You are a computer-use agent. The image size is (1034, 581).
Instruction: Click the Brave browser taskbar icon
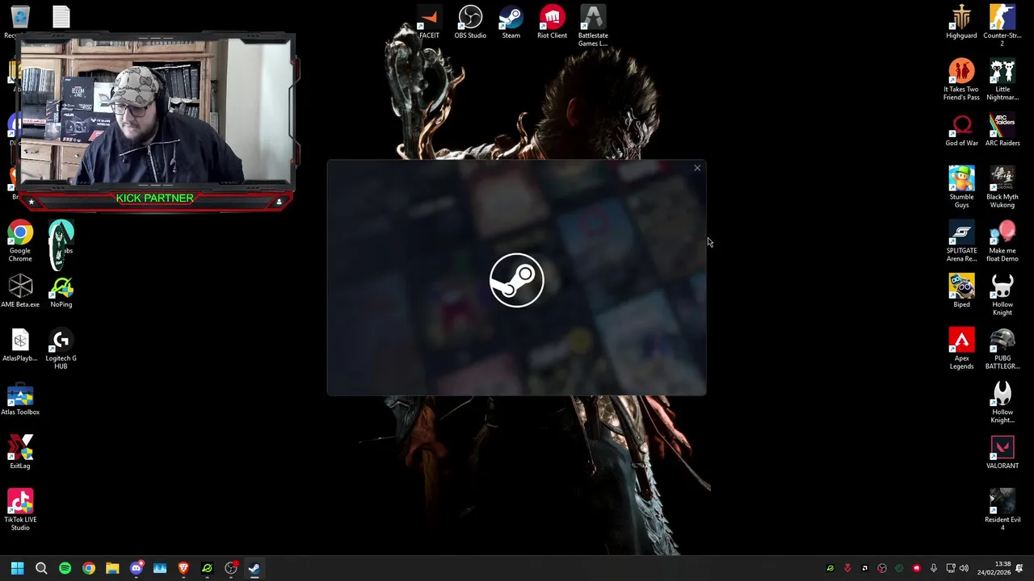tap(183, 568)
